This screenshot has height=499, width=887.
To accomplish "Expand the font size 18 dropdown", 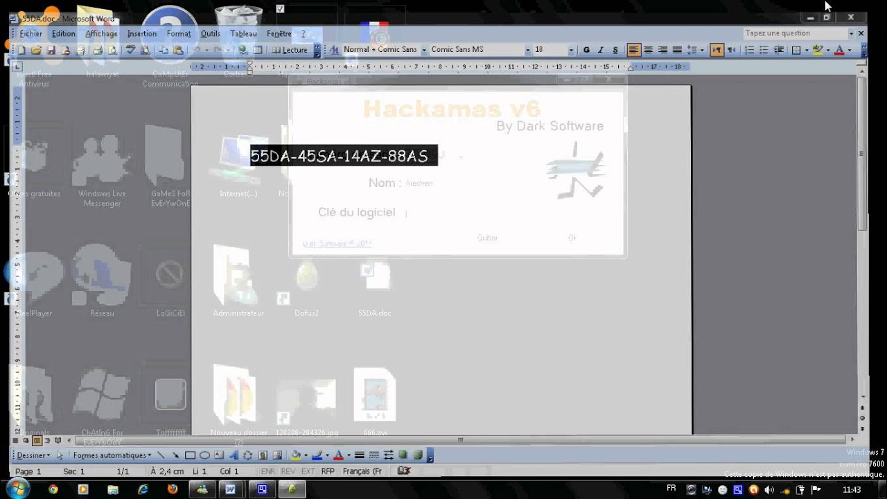I will click(x=571, y=50).
